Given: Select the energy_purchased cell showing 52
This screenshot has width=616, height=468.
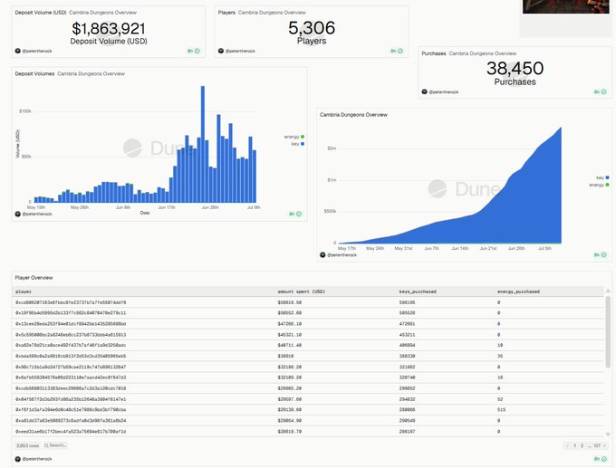Looking at the screenshot, I should coord(500,399).
